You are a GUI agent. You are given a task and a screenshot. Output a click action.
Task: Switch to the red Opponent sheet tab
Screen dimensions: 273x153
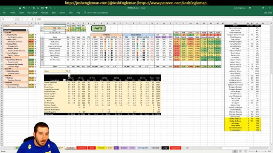[x=175, y=148]
